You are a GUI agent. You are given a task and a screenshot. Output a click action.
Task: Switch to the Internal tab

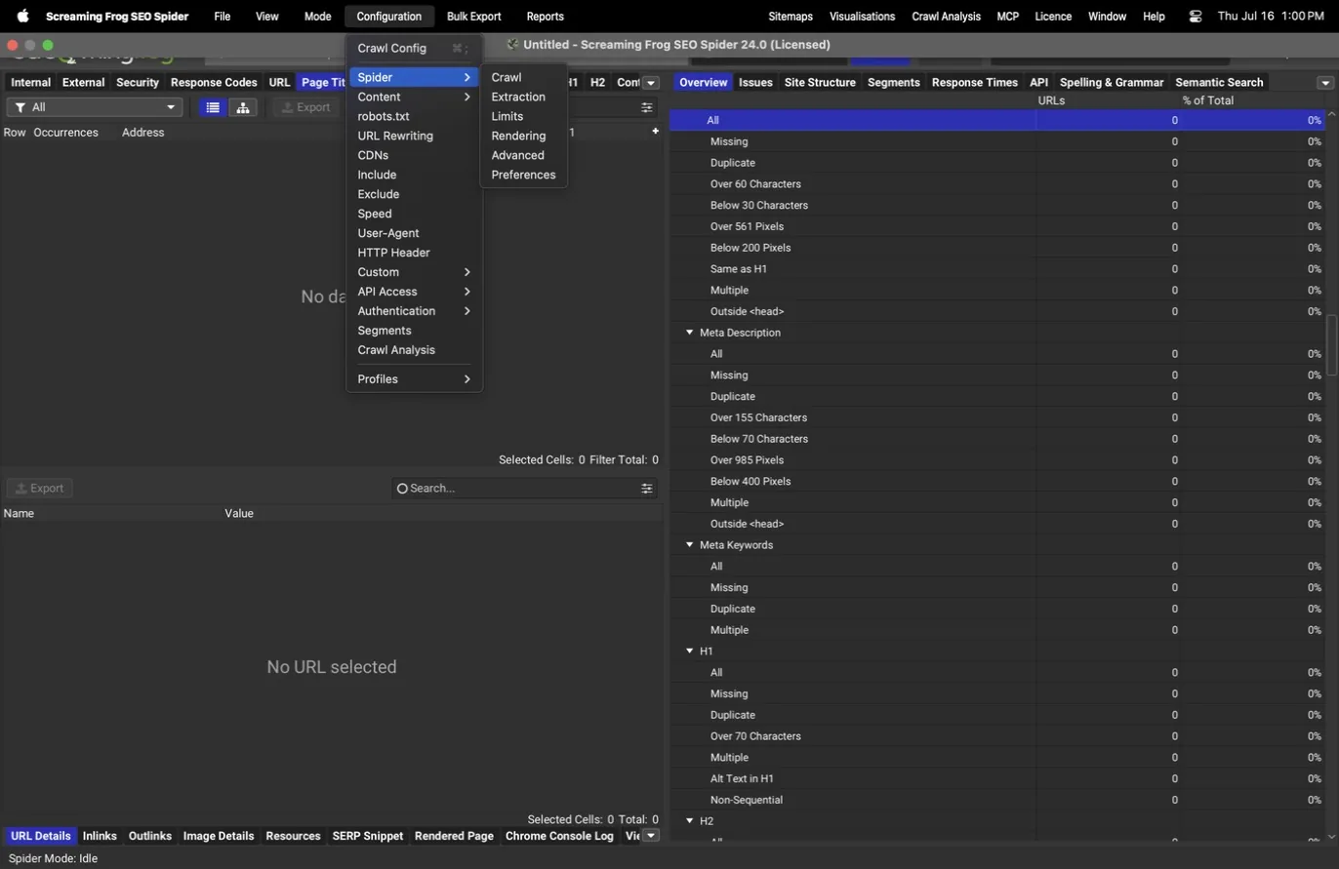point(30,83)
